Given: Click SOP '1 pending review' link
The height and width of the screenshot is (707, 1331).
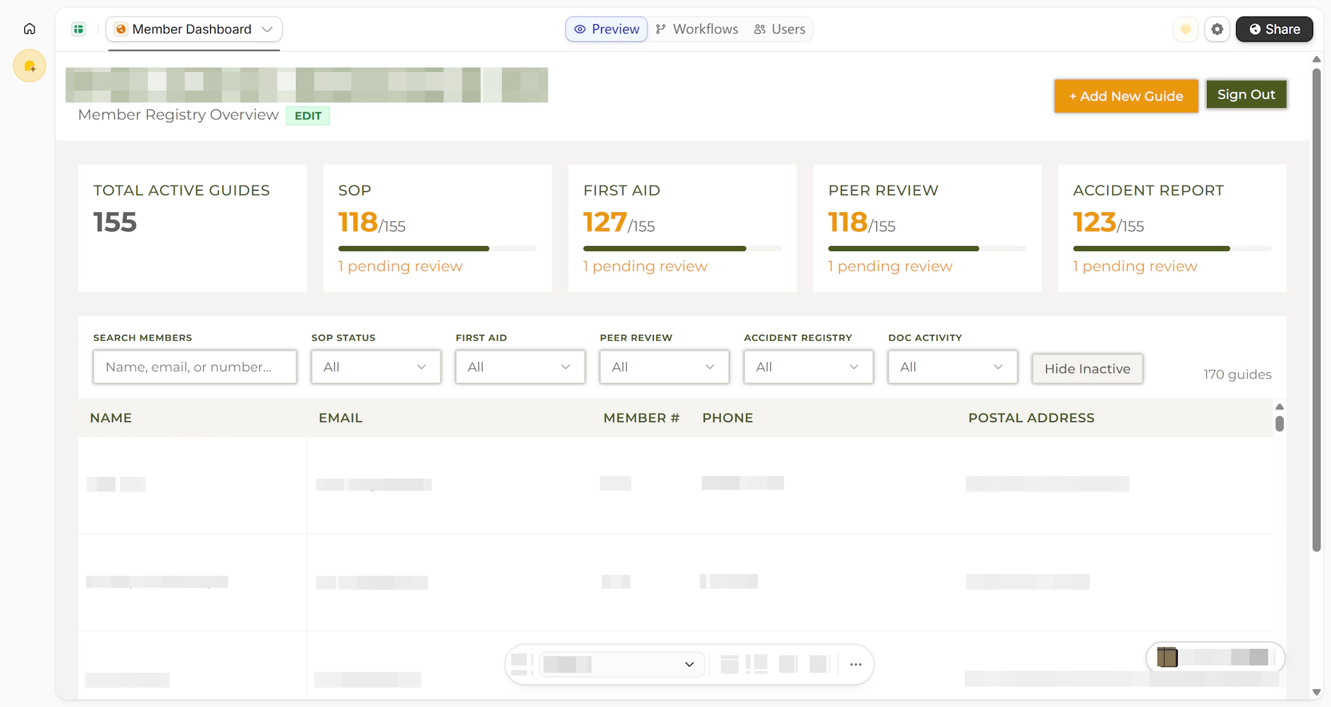Looking at the screenshot, I should coord(400,266).
